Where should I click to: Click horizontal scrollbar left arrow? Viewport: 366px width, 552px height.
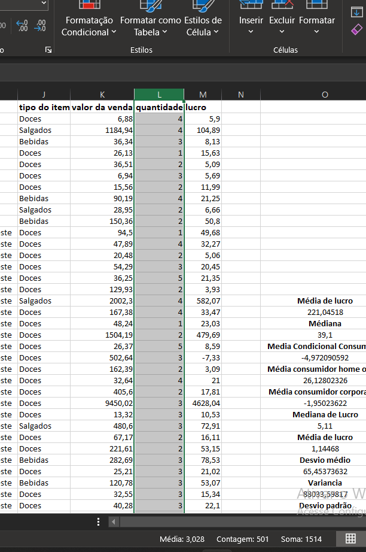click(x=113, y=521)
